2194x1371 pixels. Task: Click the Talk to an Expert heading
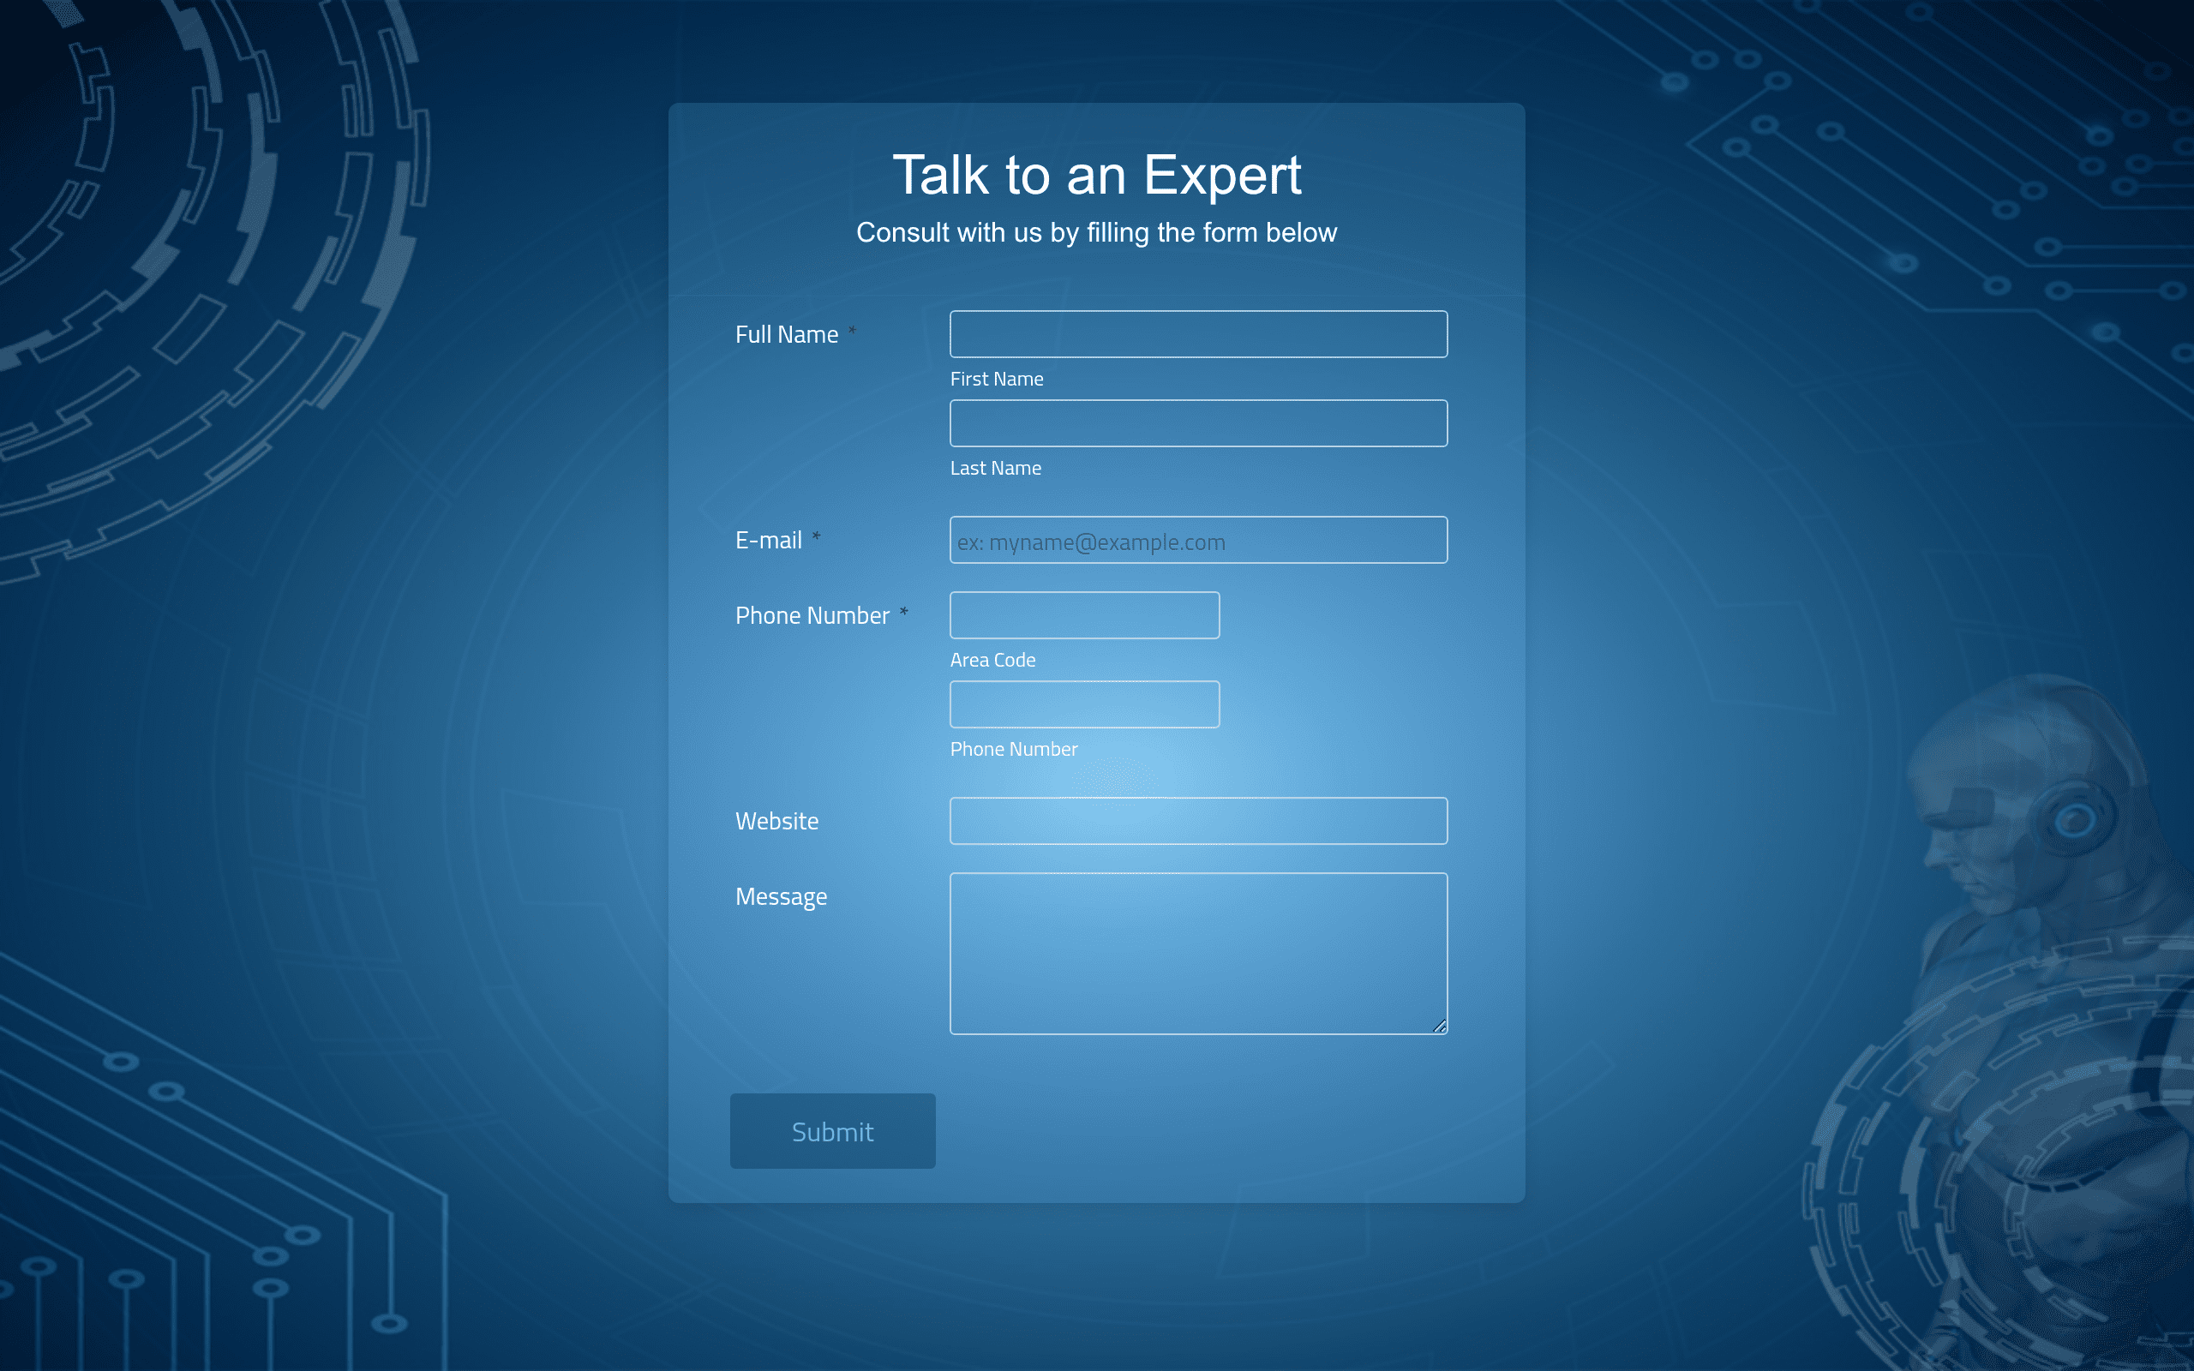pos(1097,174)
